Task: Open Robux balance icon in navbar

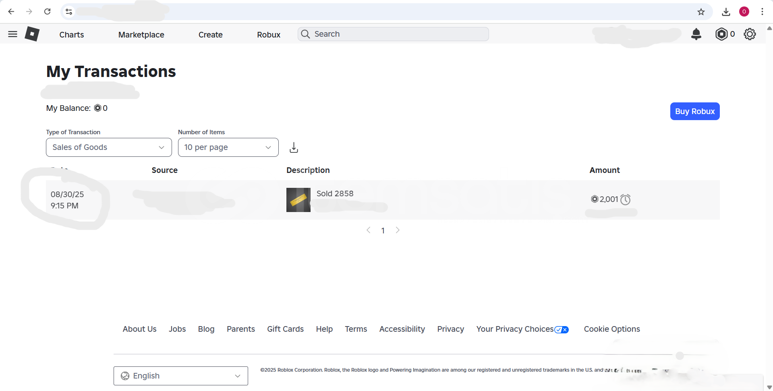Action: pyautogui.click(x=721, y=34)
